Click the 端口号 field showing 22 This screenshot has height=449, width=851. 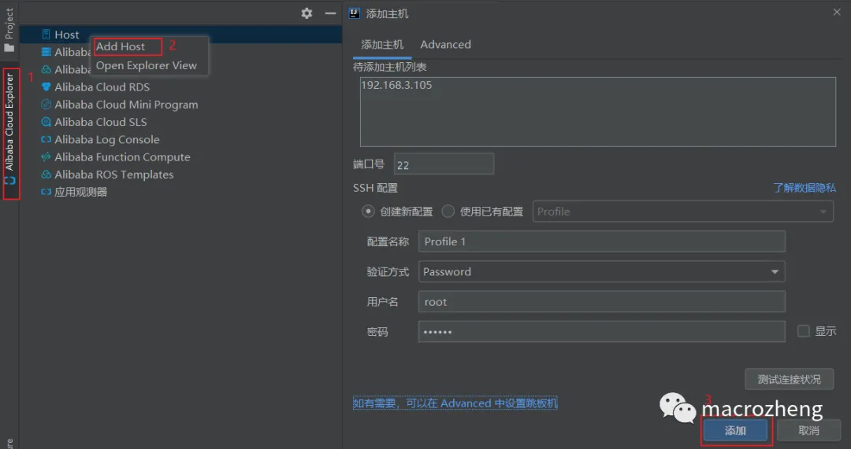[x=444, y=164]
